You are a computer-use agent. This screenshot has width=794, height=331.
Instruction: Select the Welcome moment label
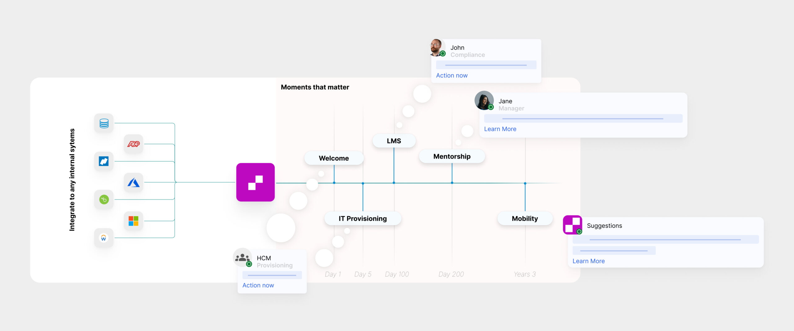click(x=334, y=158)
